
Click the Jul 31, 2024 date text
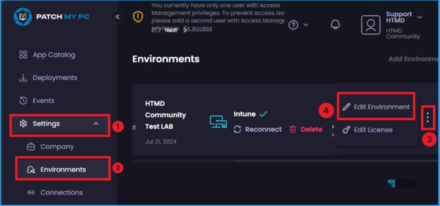pos(161,141)
